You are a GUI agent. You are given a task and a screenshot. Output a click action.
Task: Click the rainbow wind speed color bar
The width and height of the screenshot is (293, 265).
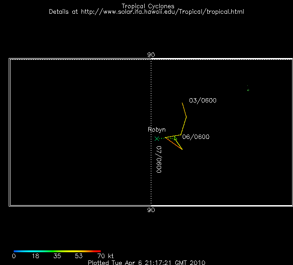point(57,251)
